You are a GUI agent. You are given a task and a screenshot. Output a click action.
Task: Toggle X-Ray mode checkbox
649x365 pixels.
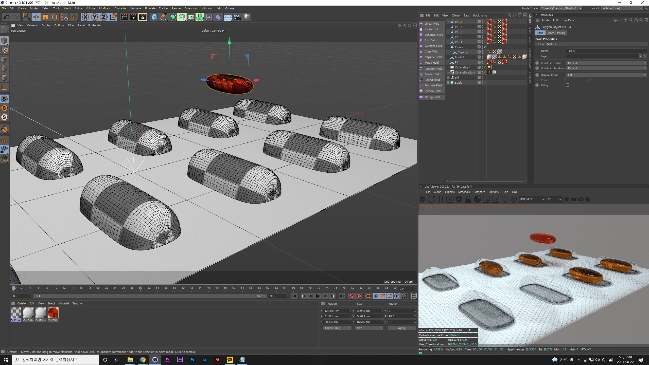pyautogui.click(x=568, y=85)
